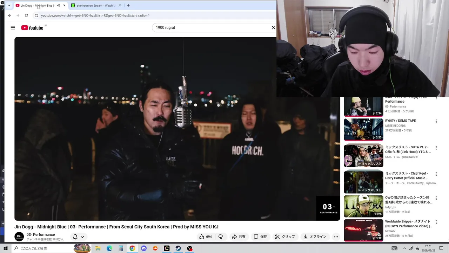
Task: Download video with オフライン button
Action: tap(315, 237)
